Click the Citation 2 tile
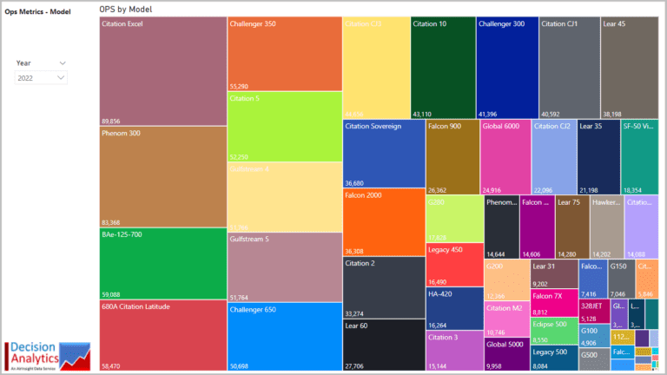 point(384,287)
